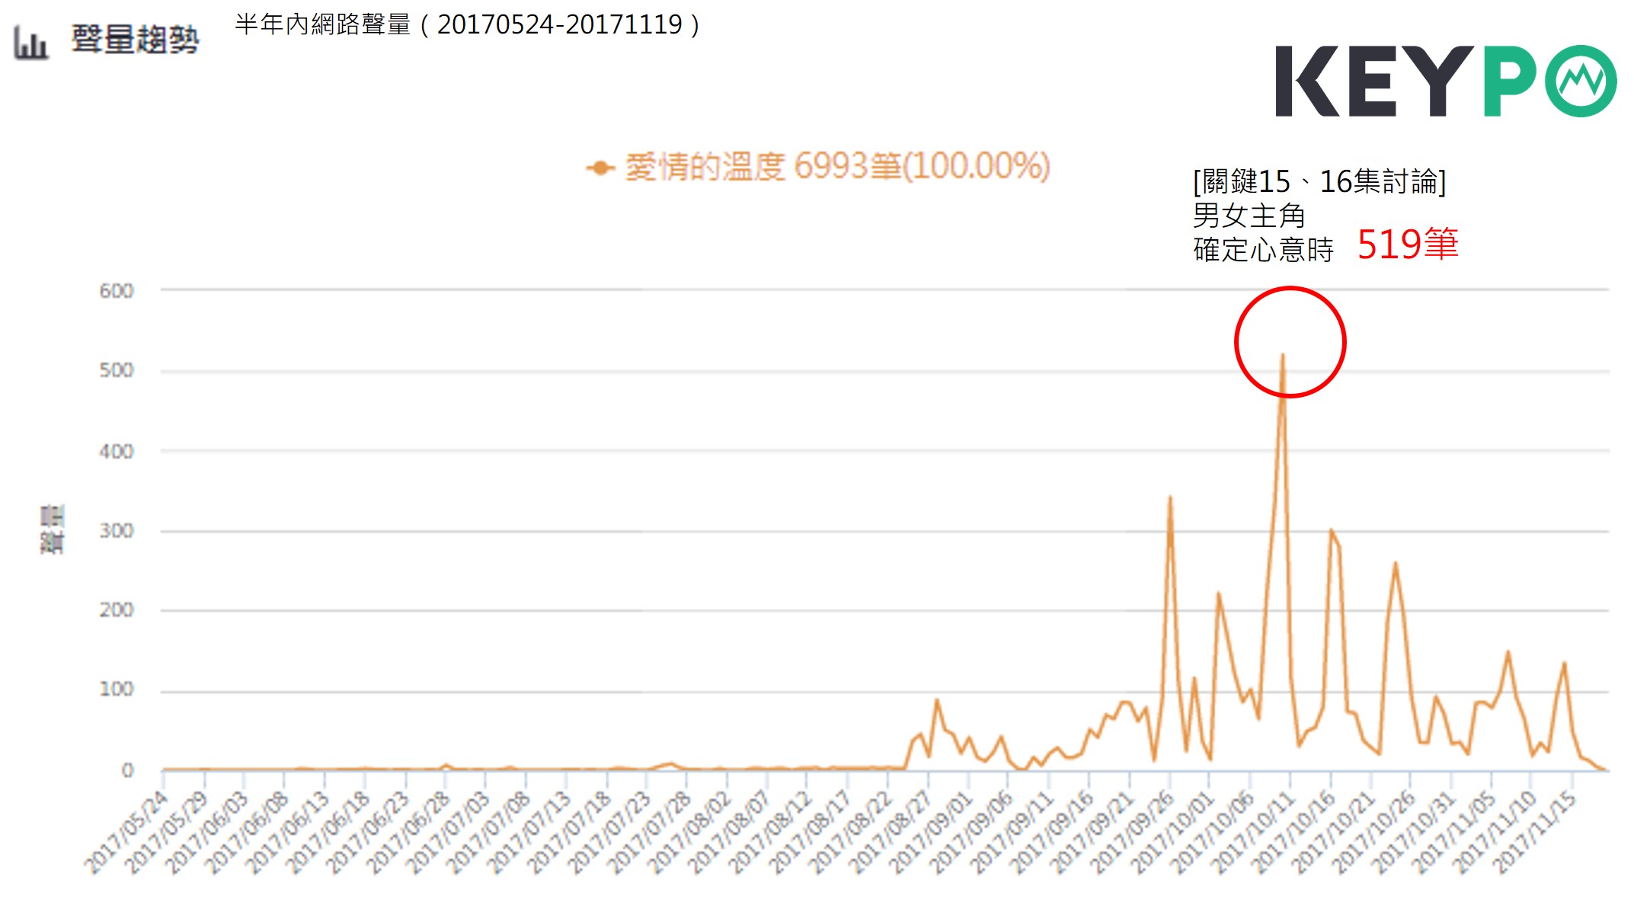Click the 聲量趨勢 heading text

[135, 40]
